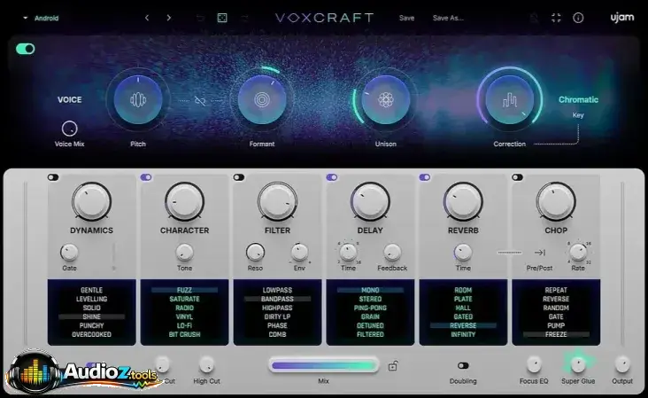Toggle the Pitch-Formant link icon

click(200, 100)
